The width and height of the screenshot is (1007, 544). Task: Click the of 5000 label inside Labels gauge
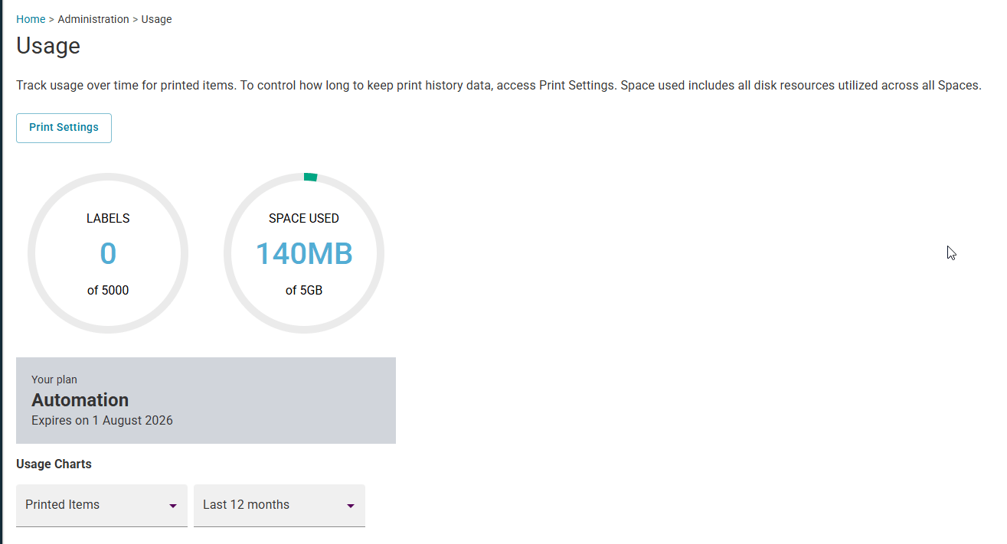(x=108, y=290)
